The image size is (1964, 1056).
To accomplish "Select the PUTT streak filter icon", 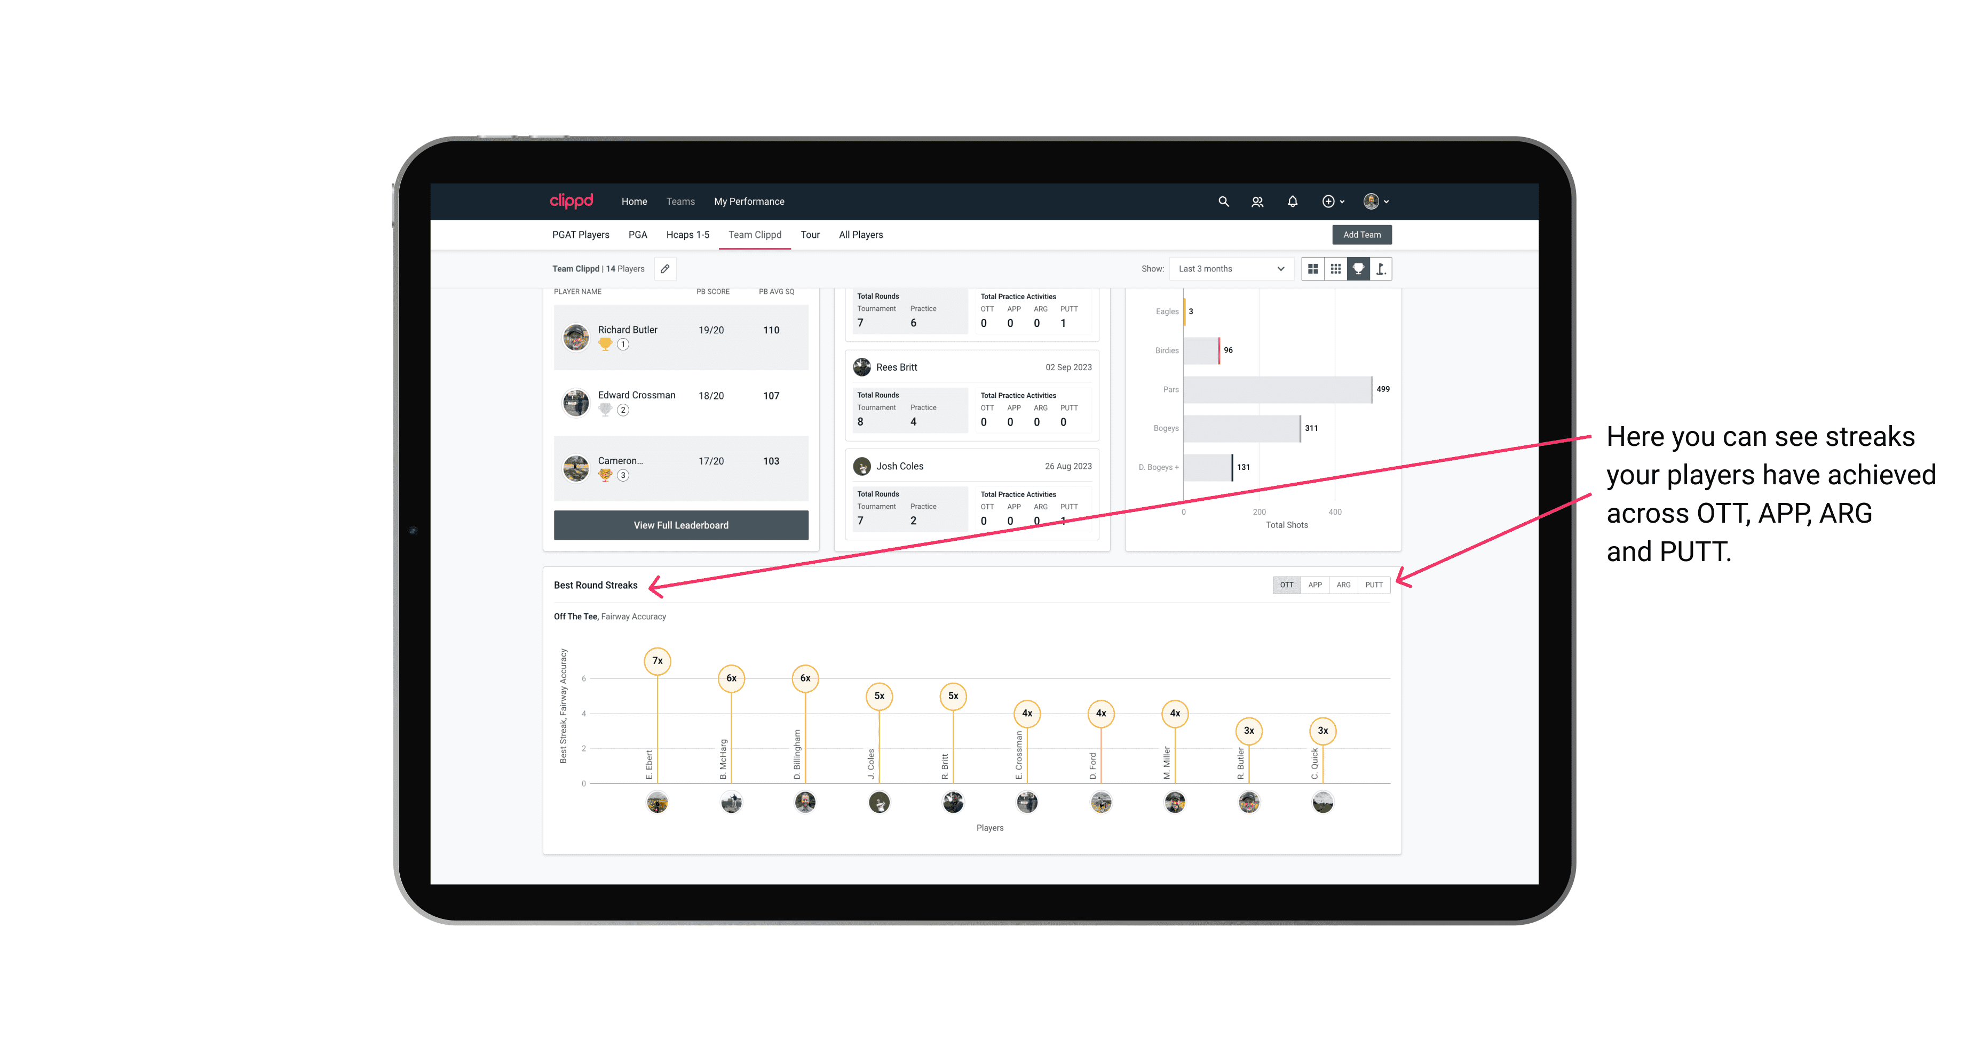I will 1374,584.
